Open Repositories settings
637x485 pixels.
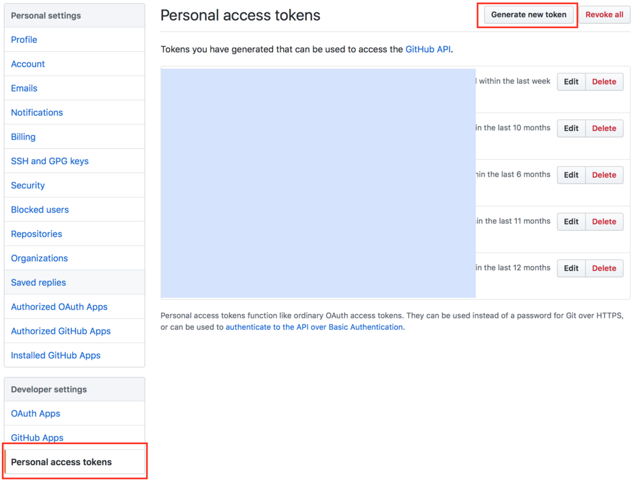(36, 234)
